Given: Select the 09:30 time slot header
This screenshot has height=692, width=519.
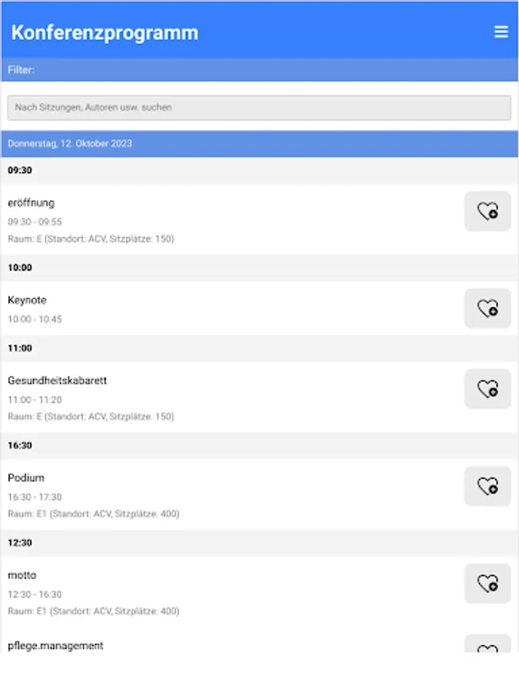Looking at the screenshot, I should pyautogui.click(x=20, y=171).
